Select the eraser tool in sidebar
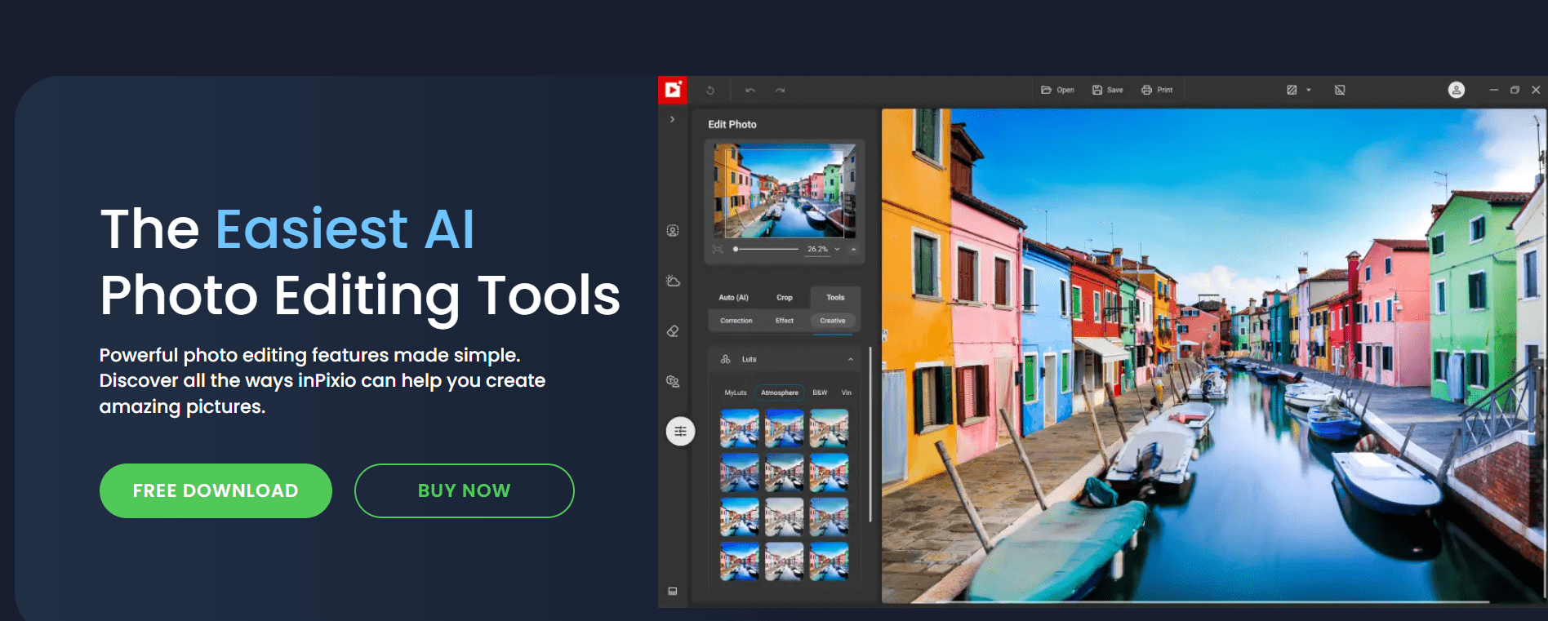Viewport: 1548px width, 621px height. 673,331
